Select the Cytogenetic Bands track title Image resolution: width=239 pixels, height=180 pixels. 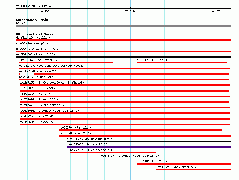point(32,20)
